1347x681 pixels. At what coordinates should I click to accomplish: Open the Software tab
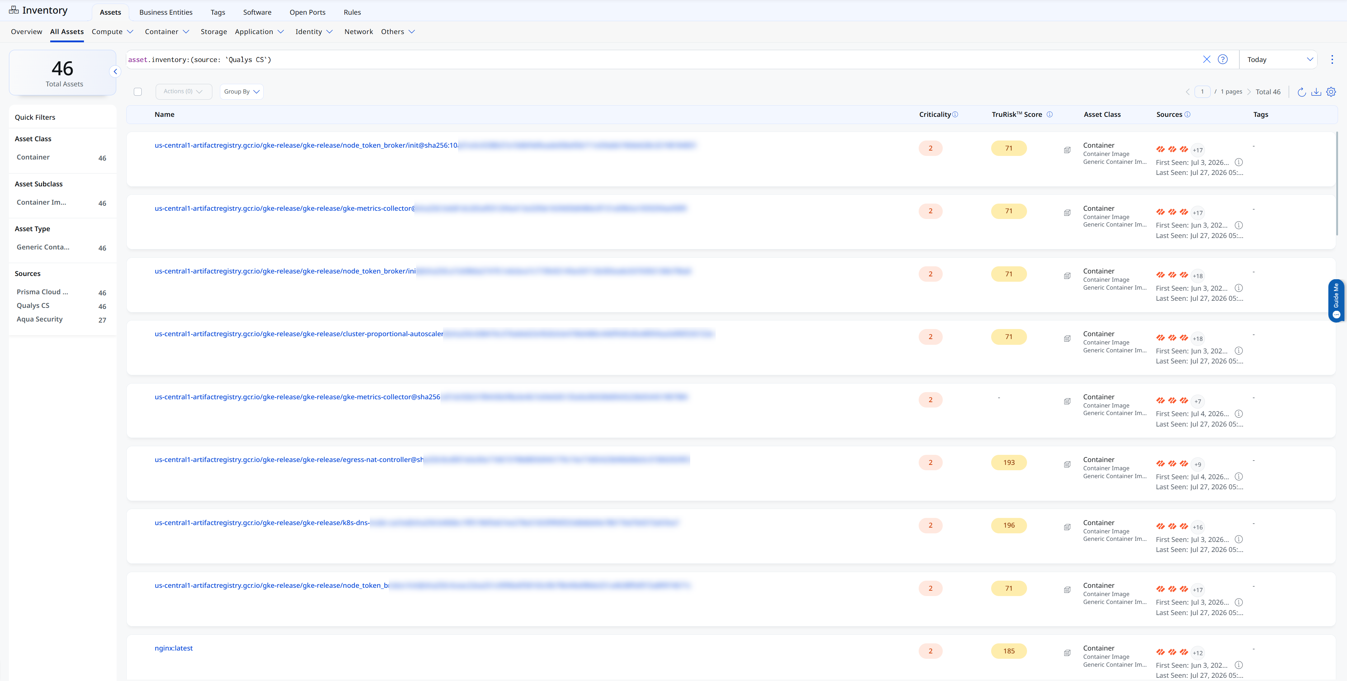click(257, 13)
